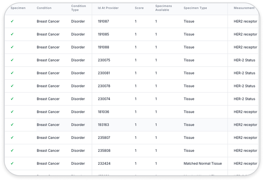
Task: Select provider ID 230081
Action: tap(104, 73)
